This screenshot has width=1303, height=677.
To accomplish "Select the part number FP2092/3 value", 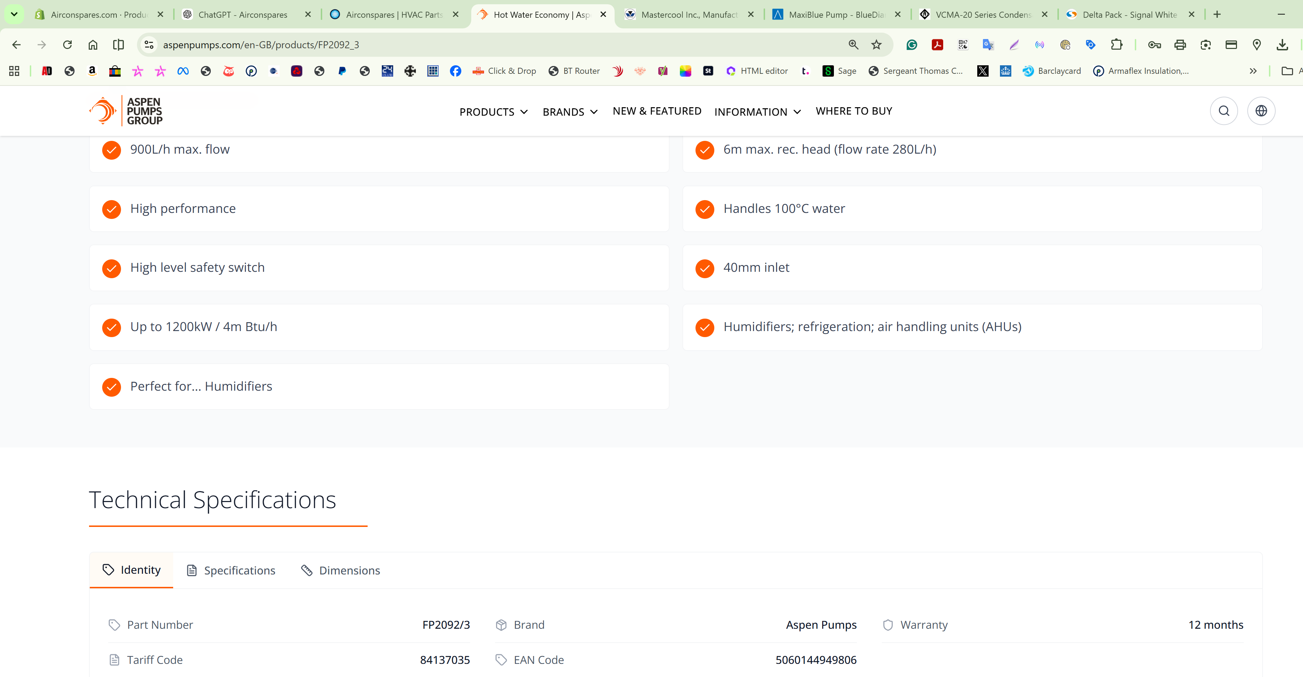I will tap(446, 625).
